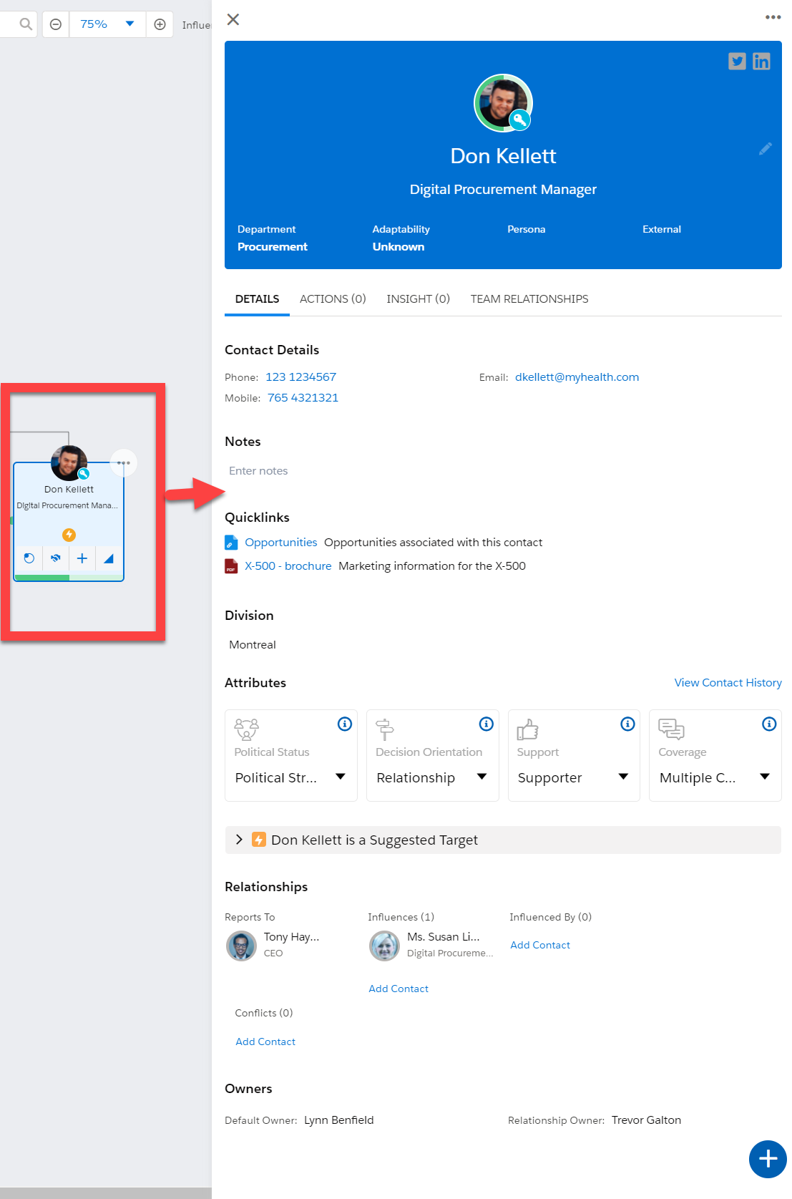Click the Procurement department value

coord(273,247)
